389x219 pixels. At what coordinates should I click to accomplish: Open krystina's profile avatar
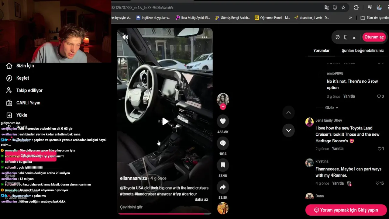(x=309, y=163)
